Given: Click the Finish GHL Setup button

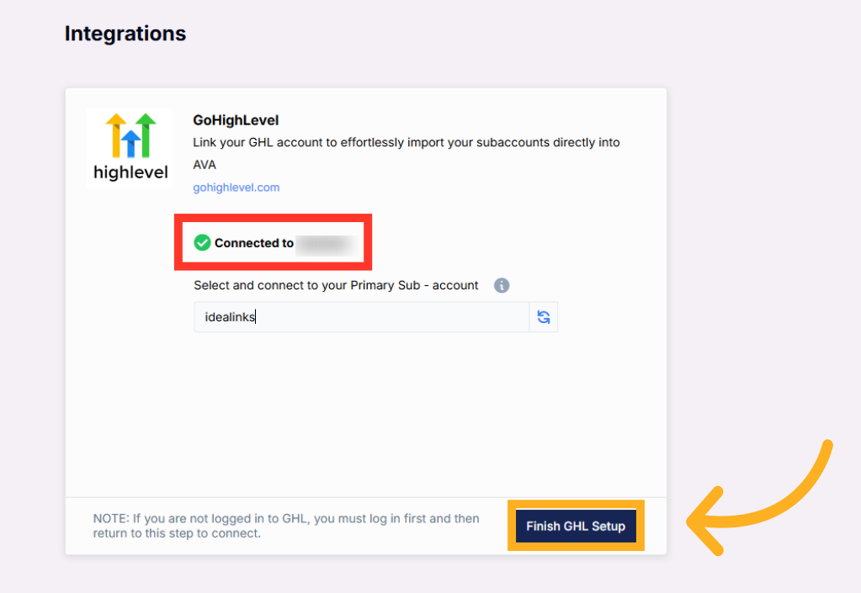Looking at the screenshot, I should (576, 526).
